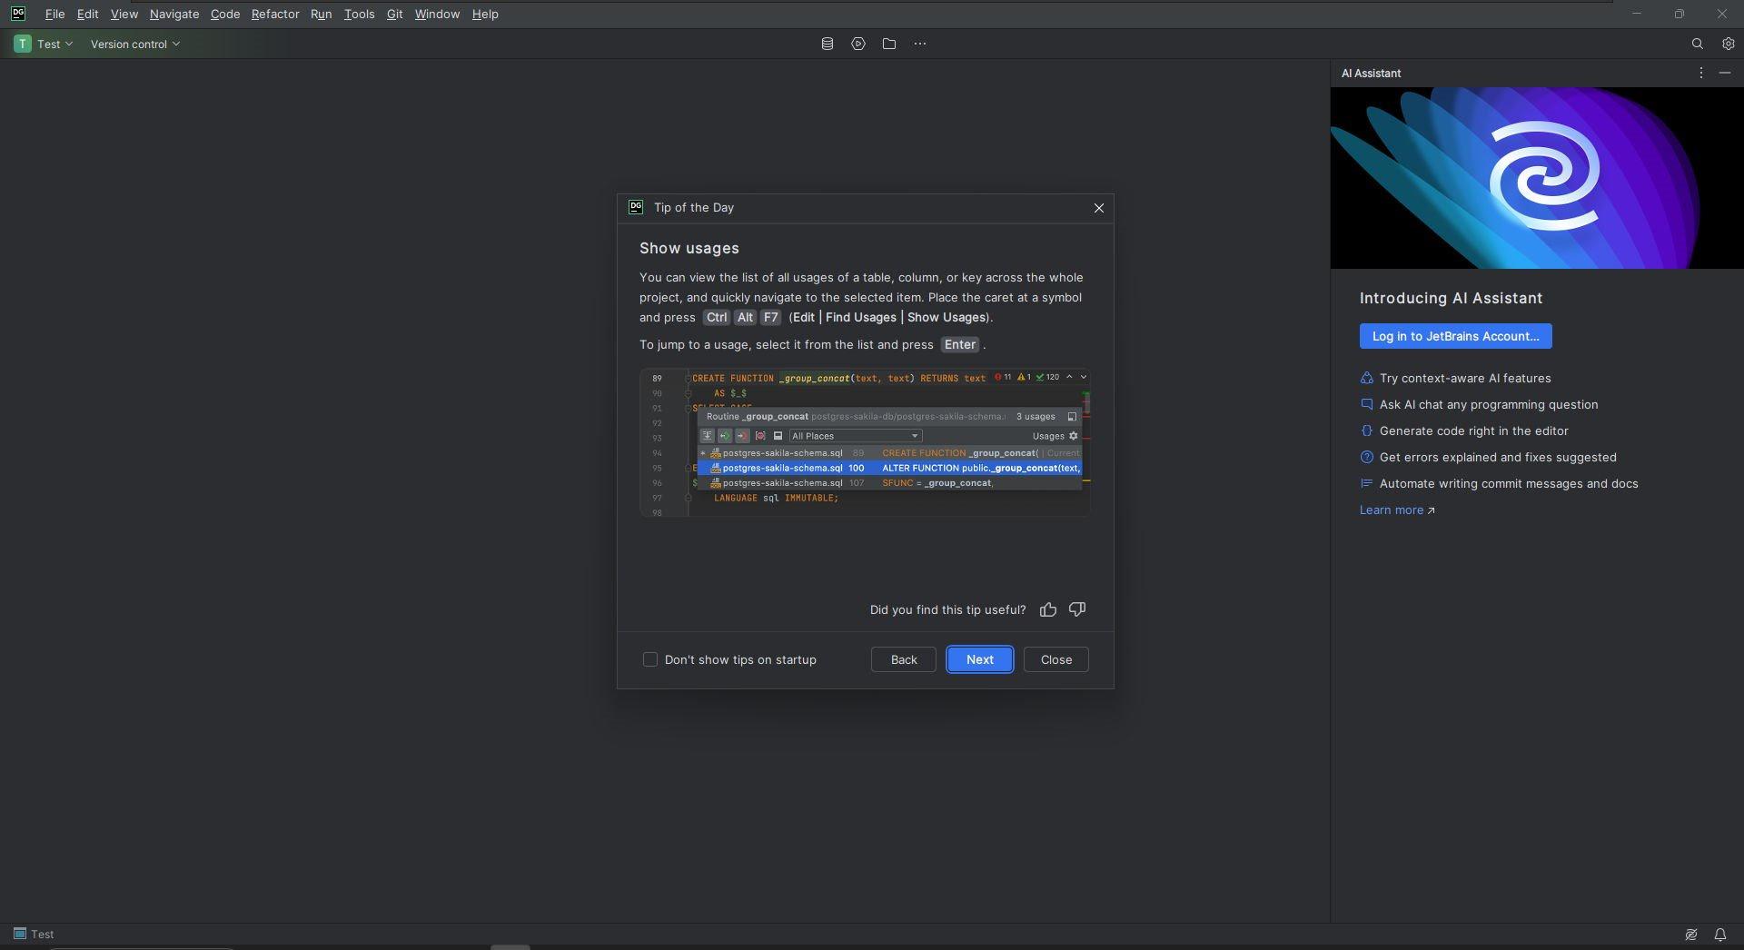Close the Tip of the Day dialog with X

(1098, 208)
